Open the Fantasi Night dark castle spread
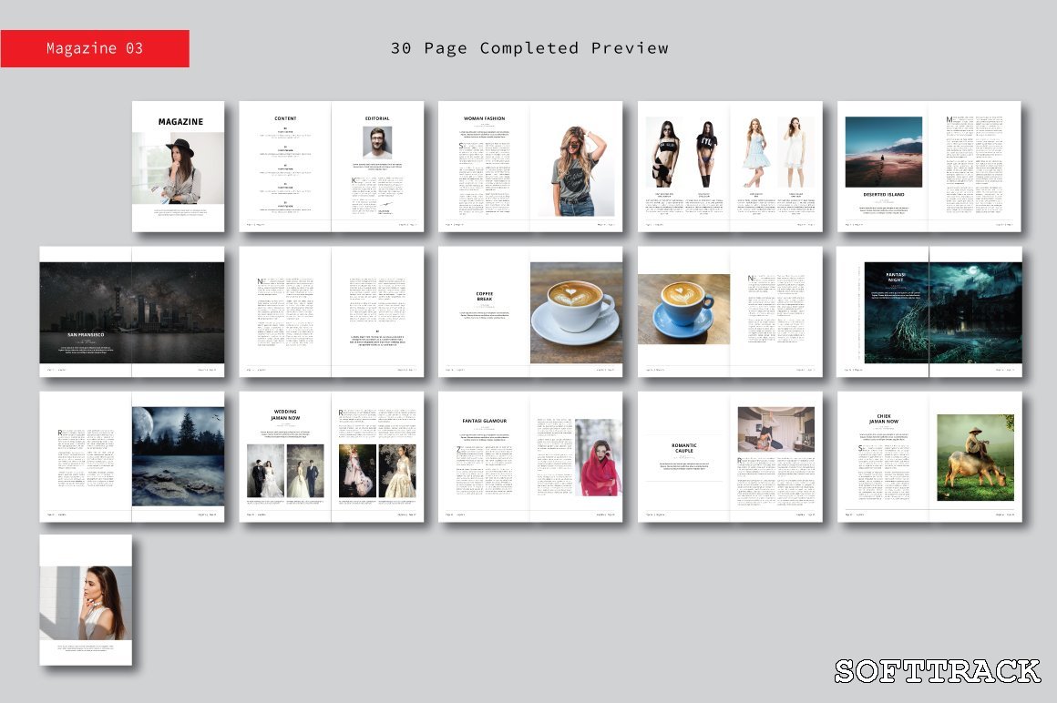The image size is (1057, 703). [x=929, y=312]
